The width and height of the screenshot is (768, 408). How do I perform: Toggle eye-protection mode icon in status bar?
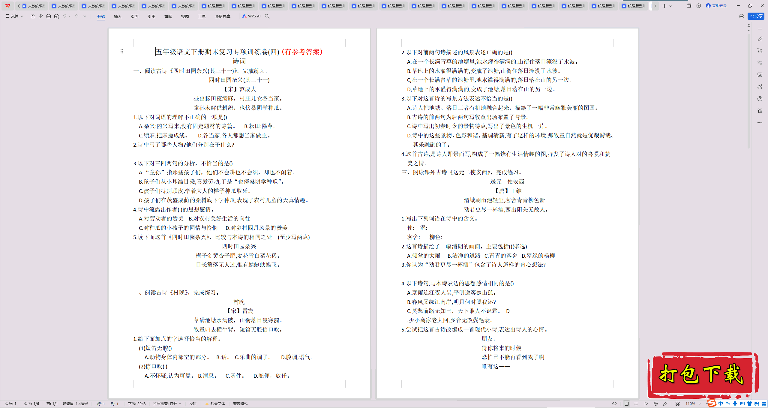tap(614, 404)
